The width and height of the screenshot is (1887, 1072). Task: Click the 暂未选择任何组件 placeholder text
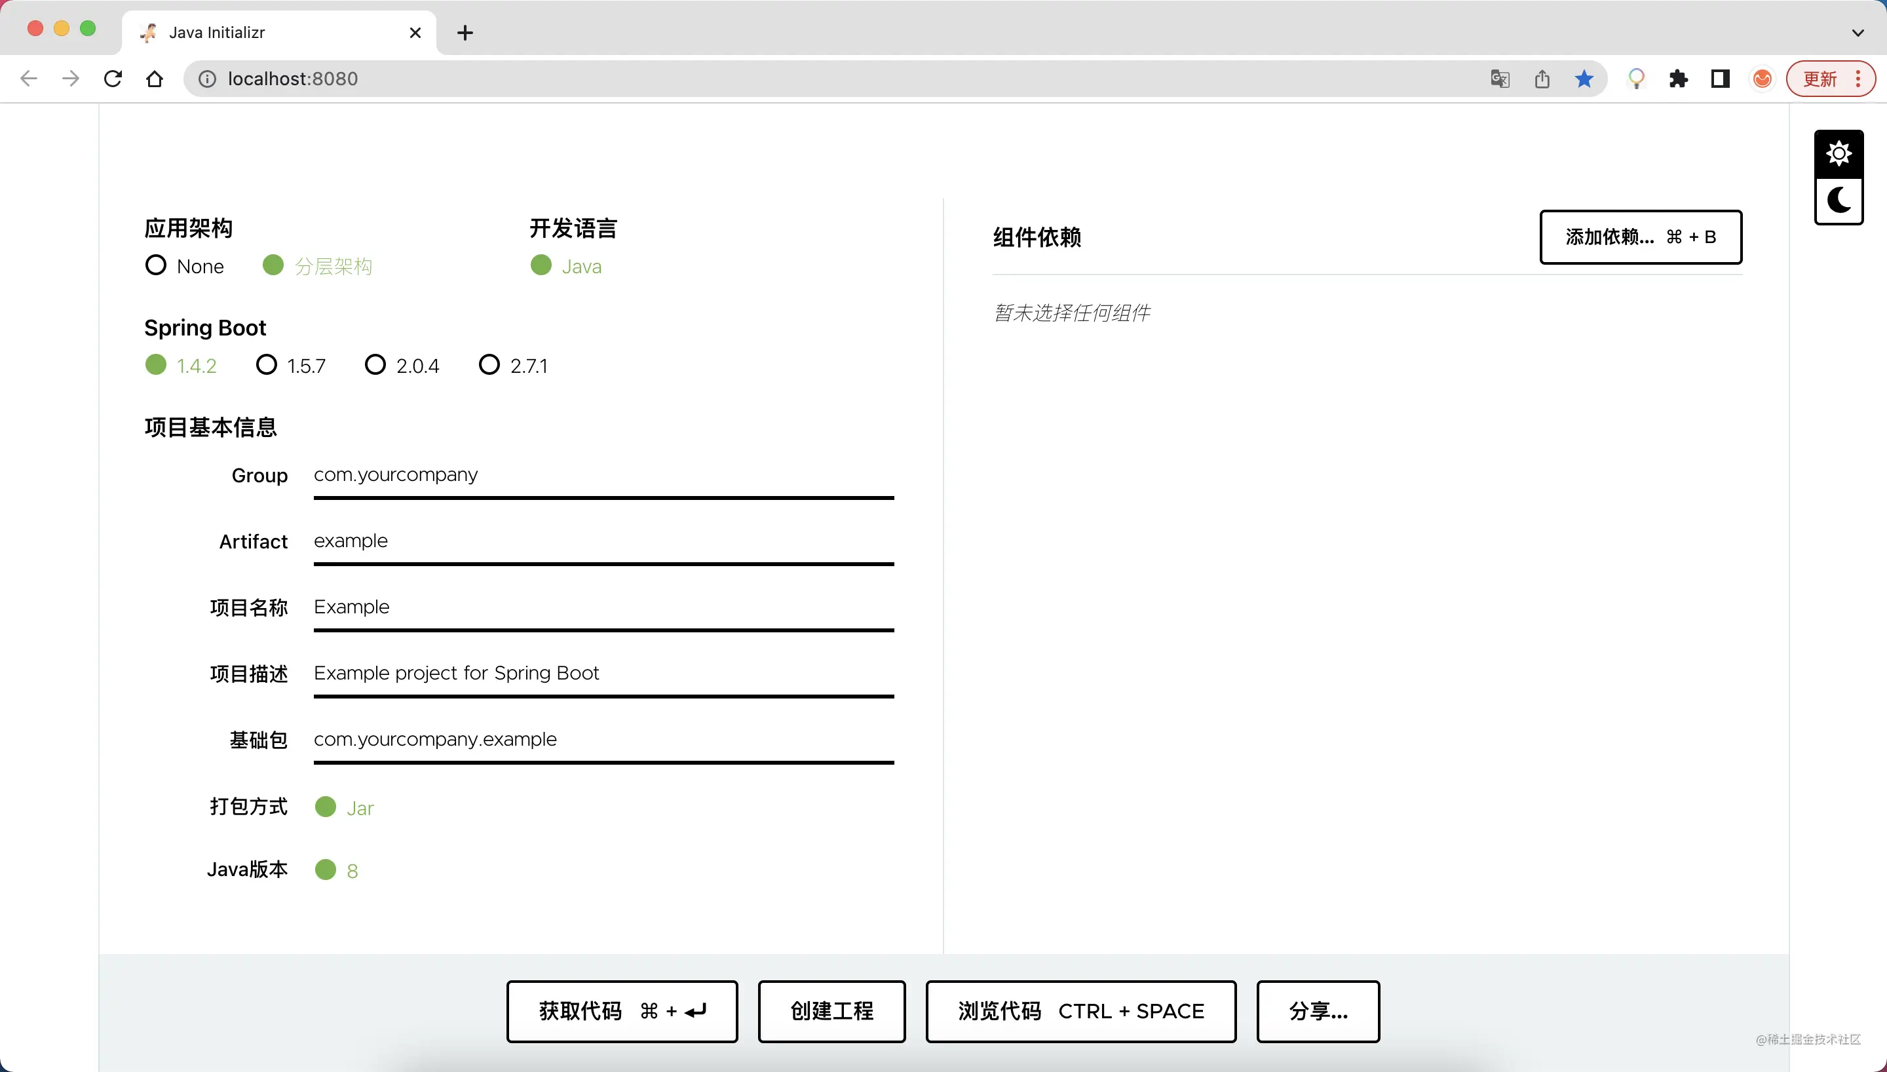(x=1071, y=313)
